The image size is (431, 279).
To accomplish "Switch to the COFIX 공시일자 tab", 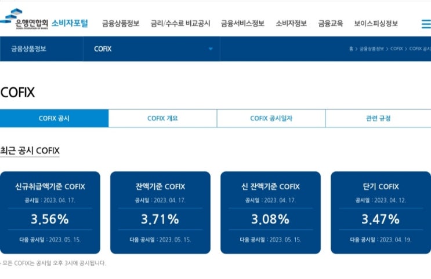I will click(x=271, y=118).
